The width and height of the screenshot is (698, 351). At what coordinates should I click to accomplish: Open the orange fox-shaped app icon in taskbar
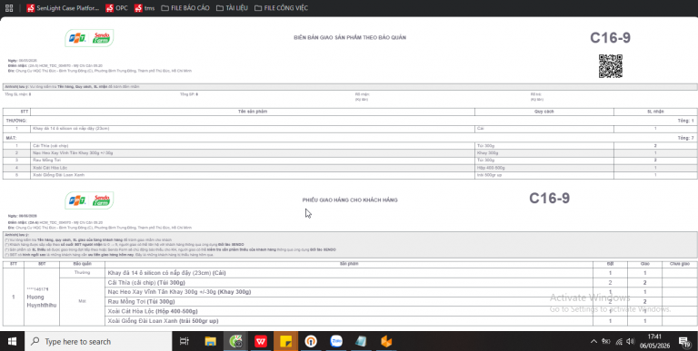(386, 341)
